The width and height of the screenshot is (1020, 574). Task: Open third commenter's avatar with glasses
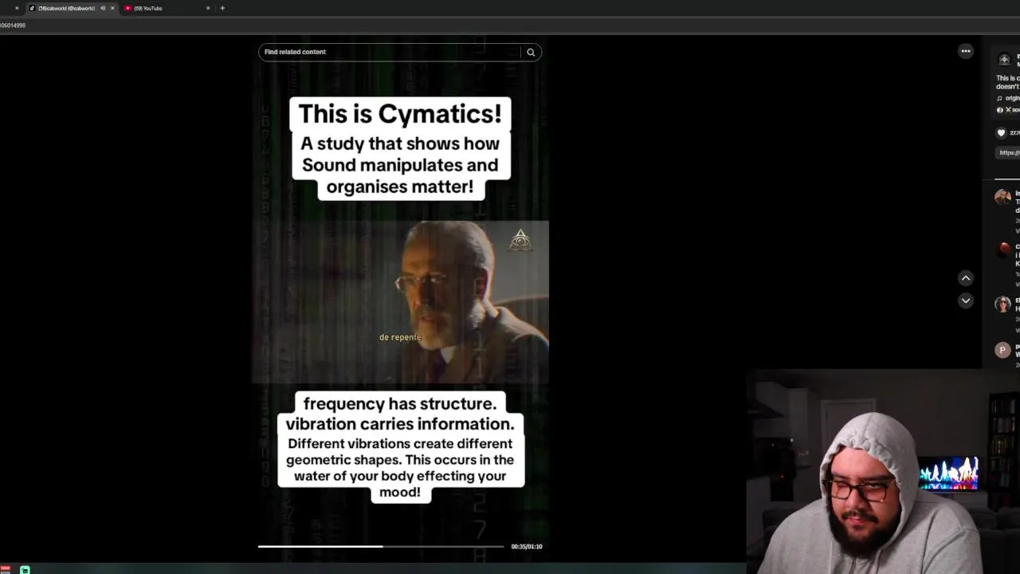click(x=1003, y=304)
